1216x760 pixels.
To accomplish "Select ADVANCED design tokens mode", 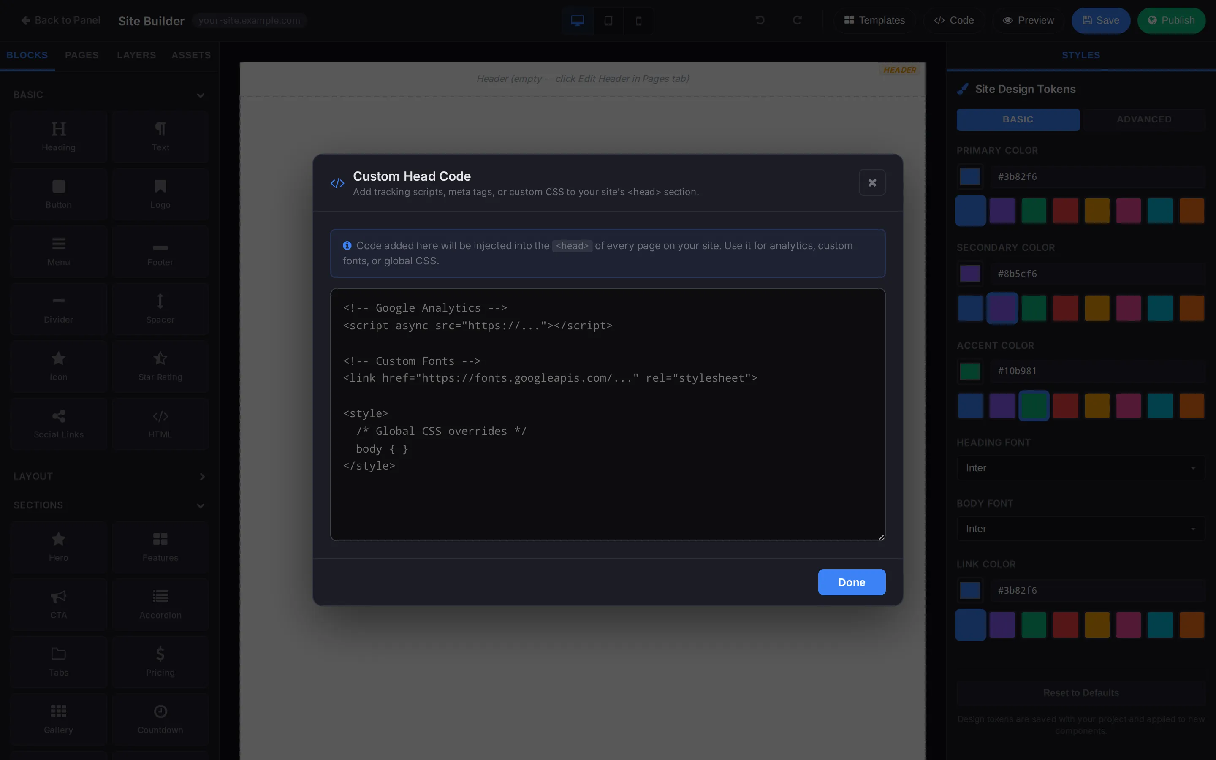I will tap(1144, 119).
